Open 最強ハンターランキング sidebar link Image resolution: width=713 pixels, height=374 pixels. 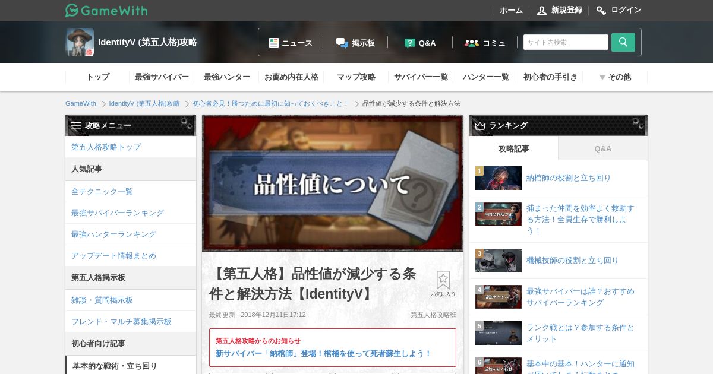[113, 234]
